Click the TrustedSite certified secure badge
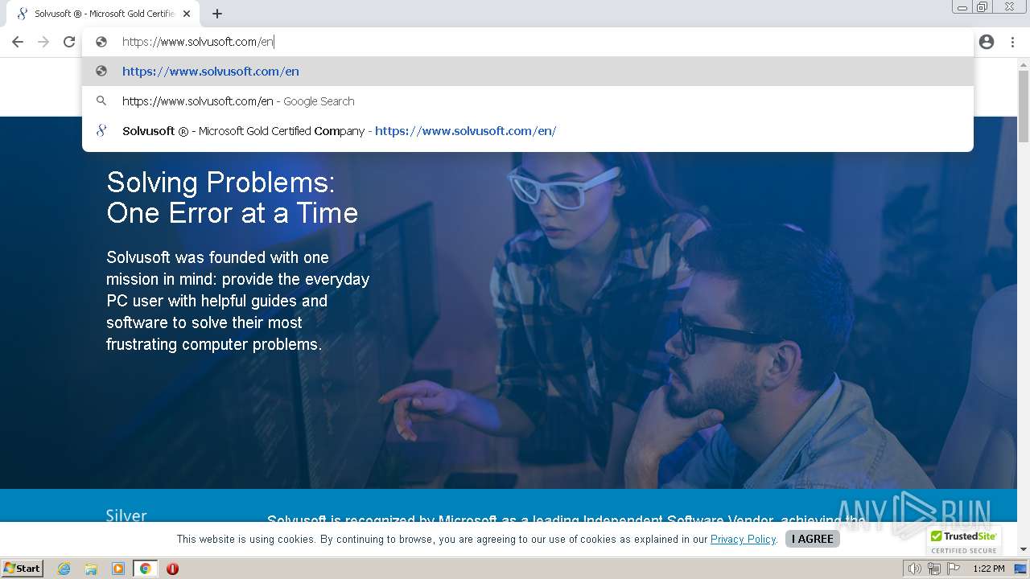Image resolution: width=1030 pixels, height=579 pixels. 964,540
